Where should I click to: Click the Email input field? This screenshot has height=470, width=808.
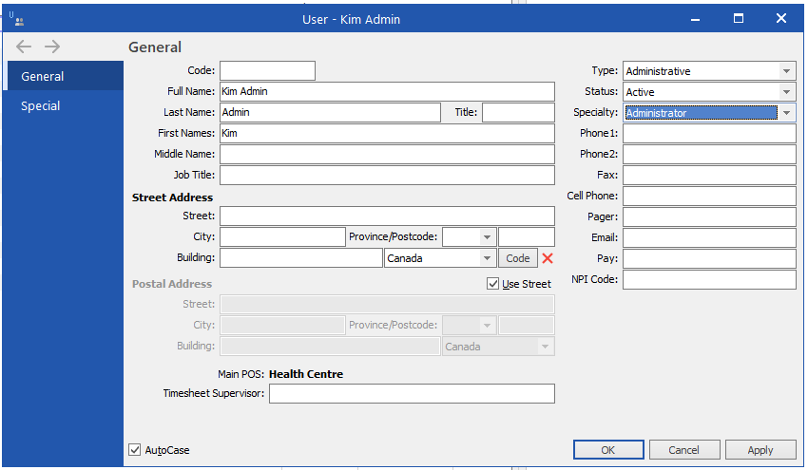(709, 237)
